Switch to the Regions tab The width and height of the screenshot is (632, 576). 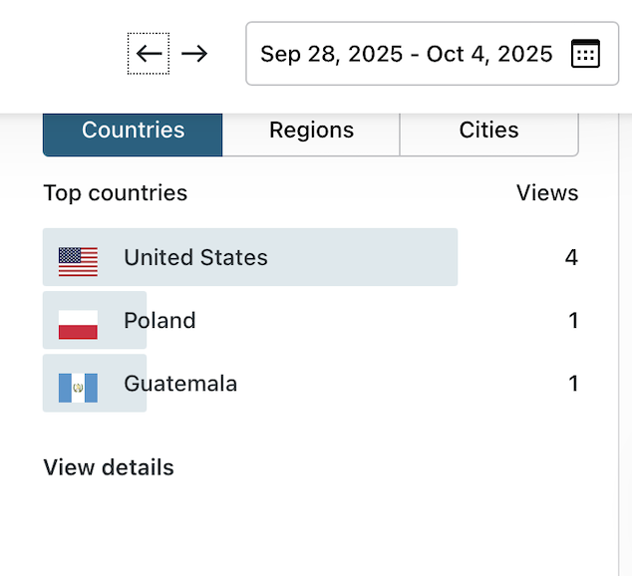point(311,131)
